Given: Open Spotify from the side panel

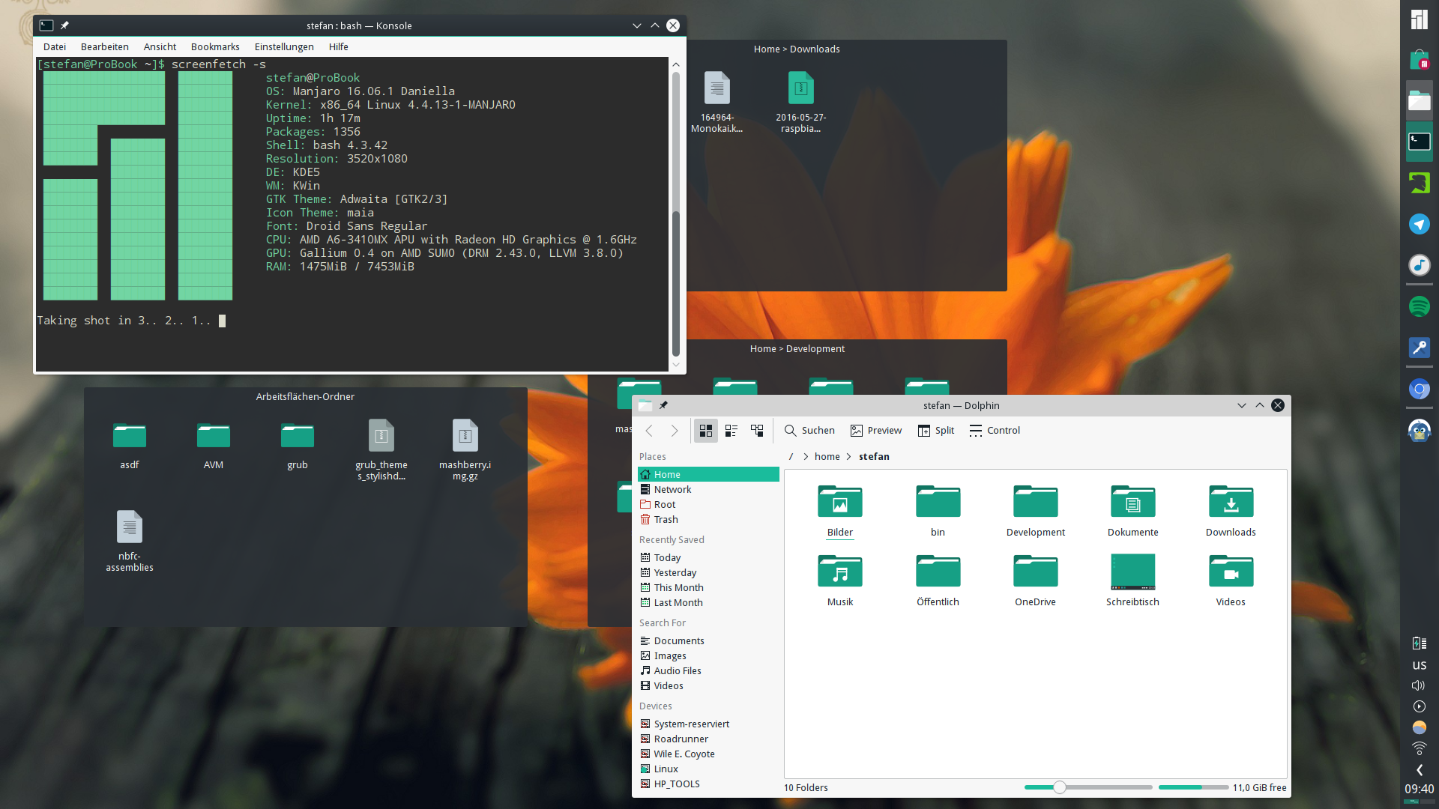Looking at the screenshot, I should click(x=1419, y=306).
